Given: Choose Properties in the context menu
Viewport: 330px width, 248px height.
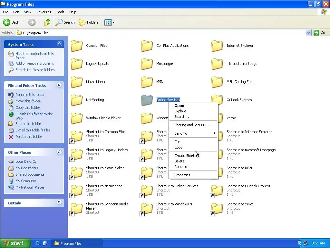Looking at the screenshot, I should click(193, 175).
